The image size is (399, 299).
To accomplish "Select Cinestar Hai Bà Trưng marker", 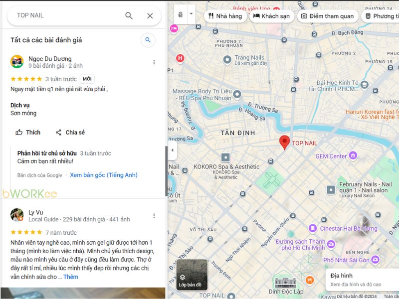I will click(x=313, y=228).
